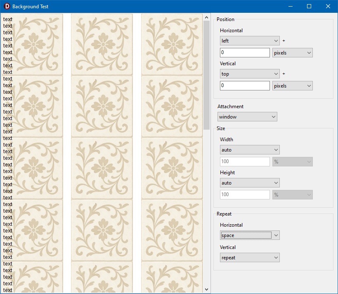The width and height of the screenshot is (338, 294).
Task: Click the vertical scrollbar thumb
Action: (207, 74)
